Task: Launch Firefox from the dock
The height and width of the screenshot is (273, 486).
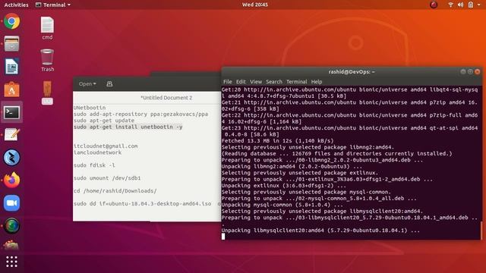Action: [12, 180]
